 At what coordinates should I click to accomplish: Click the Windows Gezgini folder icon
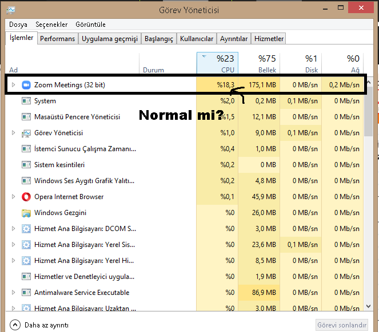point(26,213)
